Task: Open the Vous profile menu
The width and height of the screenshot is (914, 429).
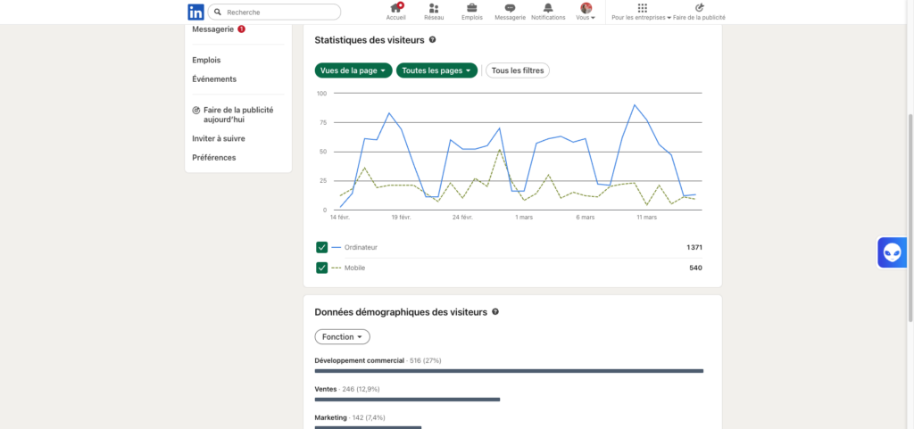Action: tap(586, 12)
